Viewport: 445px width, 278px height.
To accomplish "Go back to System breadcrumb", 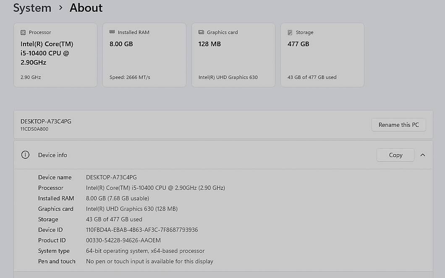I will pos(32,8).
